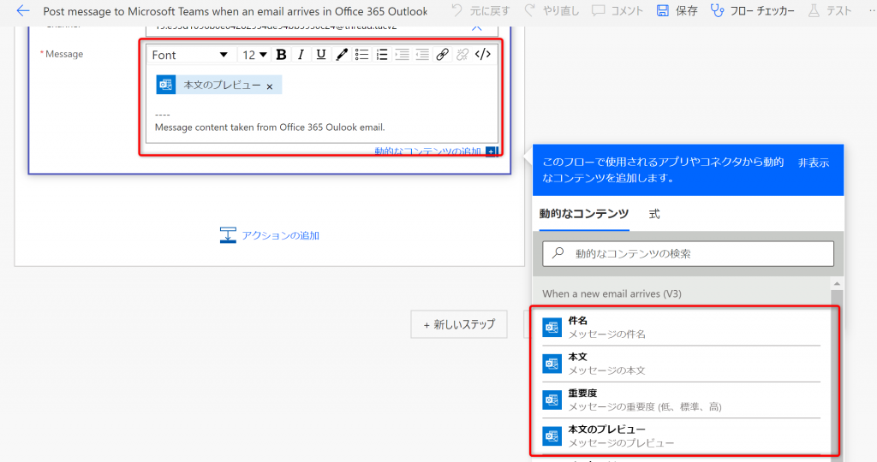The image size is (877, 462).
Task: Select the 動的なコンテンツ tab
Action: click(584, 214)
